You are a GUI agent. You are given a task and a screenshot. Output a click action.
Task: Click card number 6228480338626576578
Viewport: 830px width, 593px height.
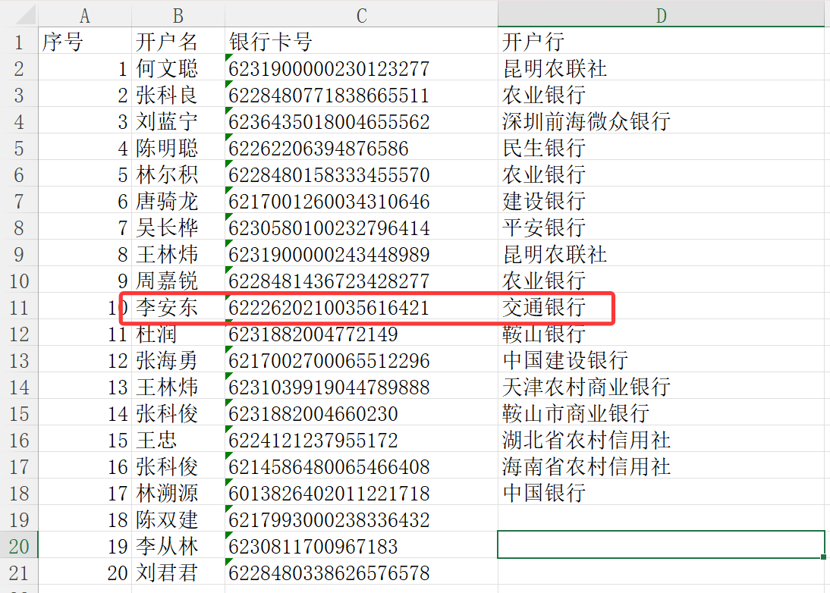pyautogui.click(x=361, y=573)
